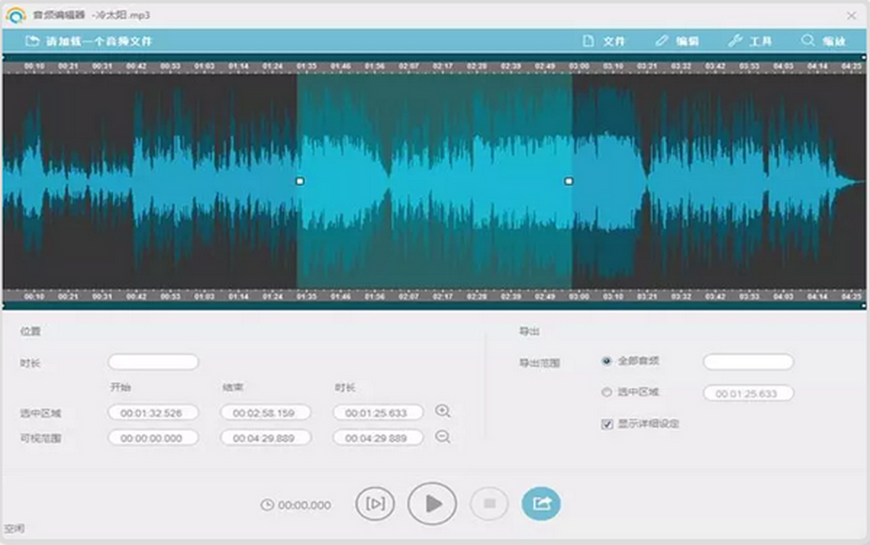Click the blue export share icon
This screenshot has width=870, height=545.
point(541,504)
